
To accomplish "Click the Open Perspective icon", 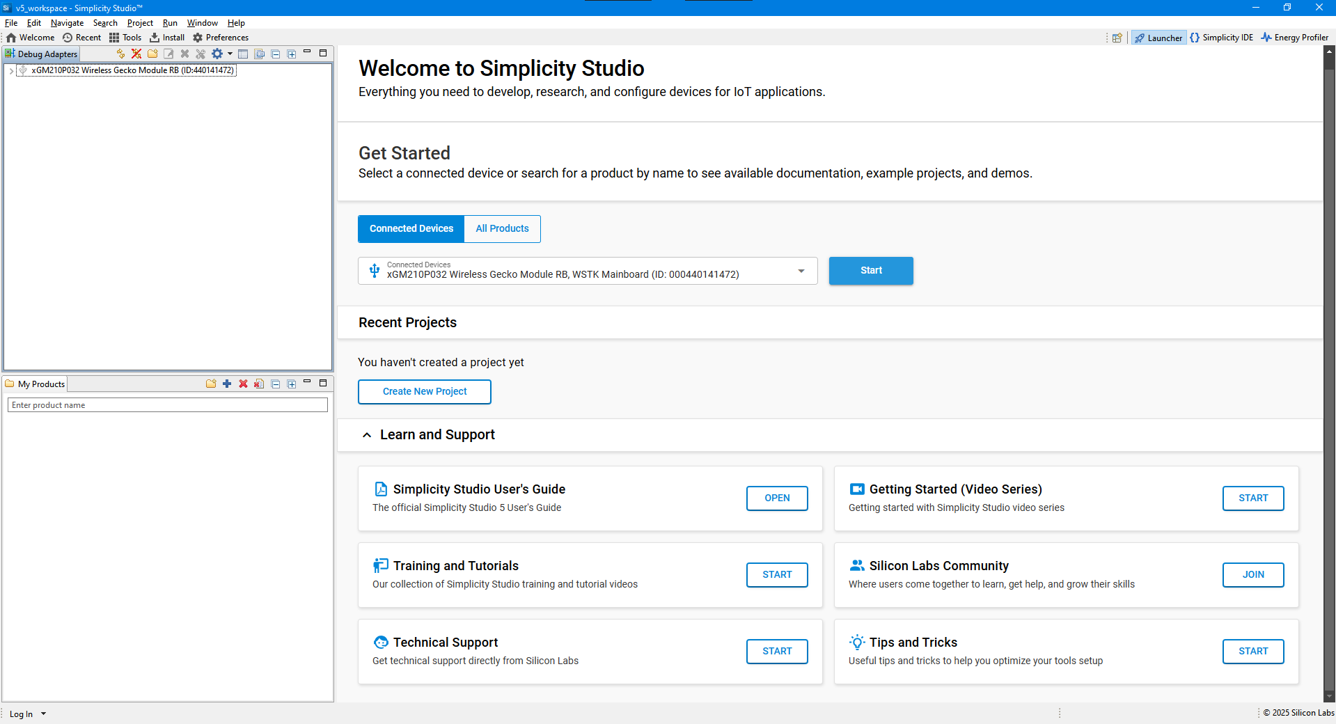I will coord(1117,38).
